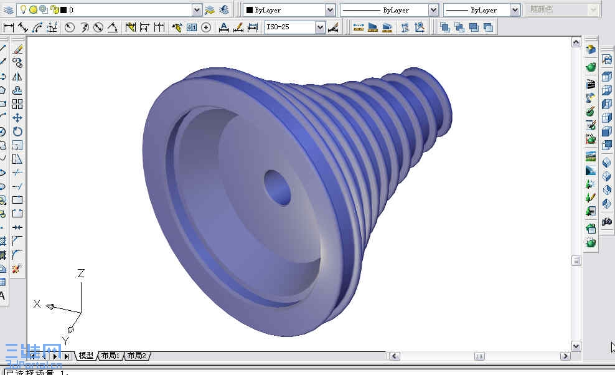Start the Quick Leader tool
Viewport: 615px width, 375px height.
coord(177,27)
